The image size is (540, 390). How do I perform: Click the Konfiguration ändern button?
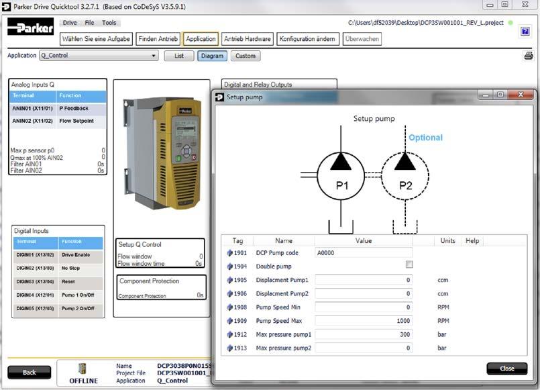tap(307, 39)
